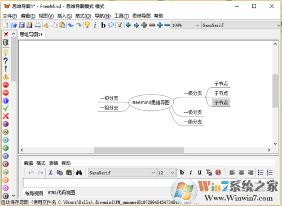Open a file using the folder icon
The height and width of the screenshot is (206, 282).
click(14, 25)
